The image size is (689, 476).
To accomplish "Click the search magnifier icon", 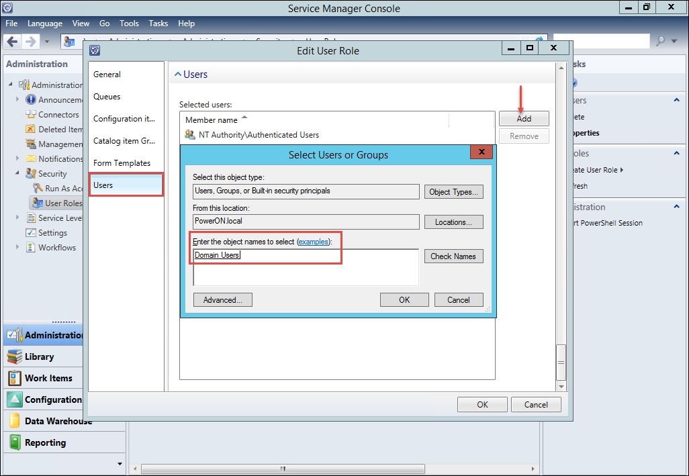I will [660, 41].
